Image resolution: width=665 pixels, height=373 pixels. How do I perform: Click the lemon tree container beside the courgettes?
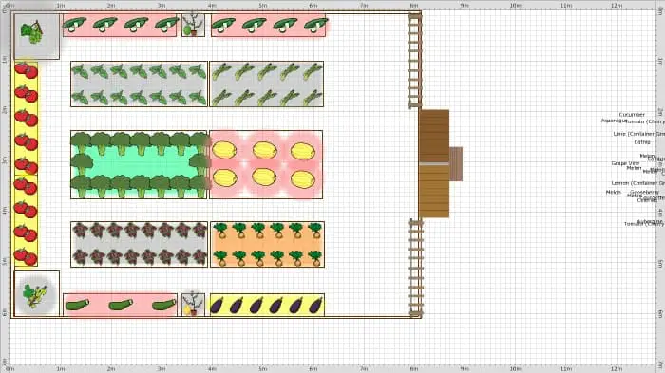(x=193, y=305)
